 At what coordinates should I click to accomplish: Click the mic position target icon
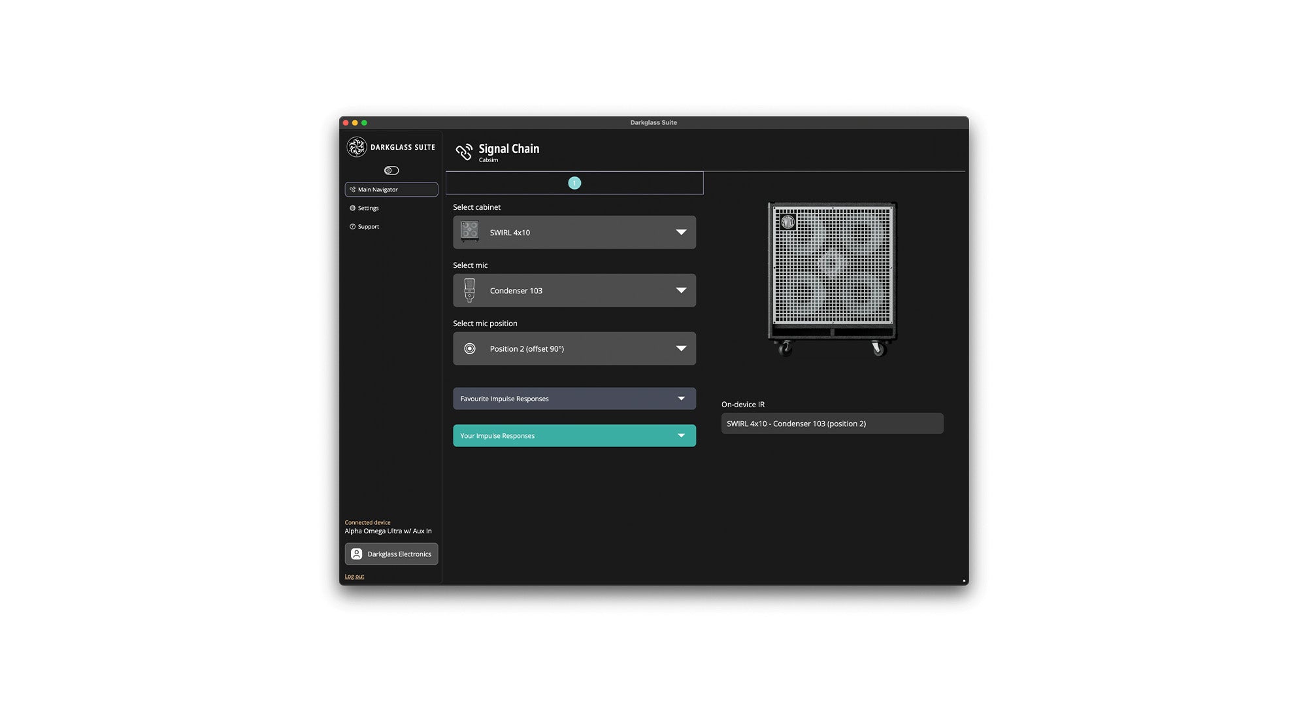coord(469,348)
